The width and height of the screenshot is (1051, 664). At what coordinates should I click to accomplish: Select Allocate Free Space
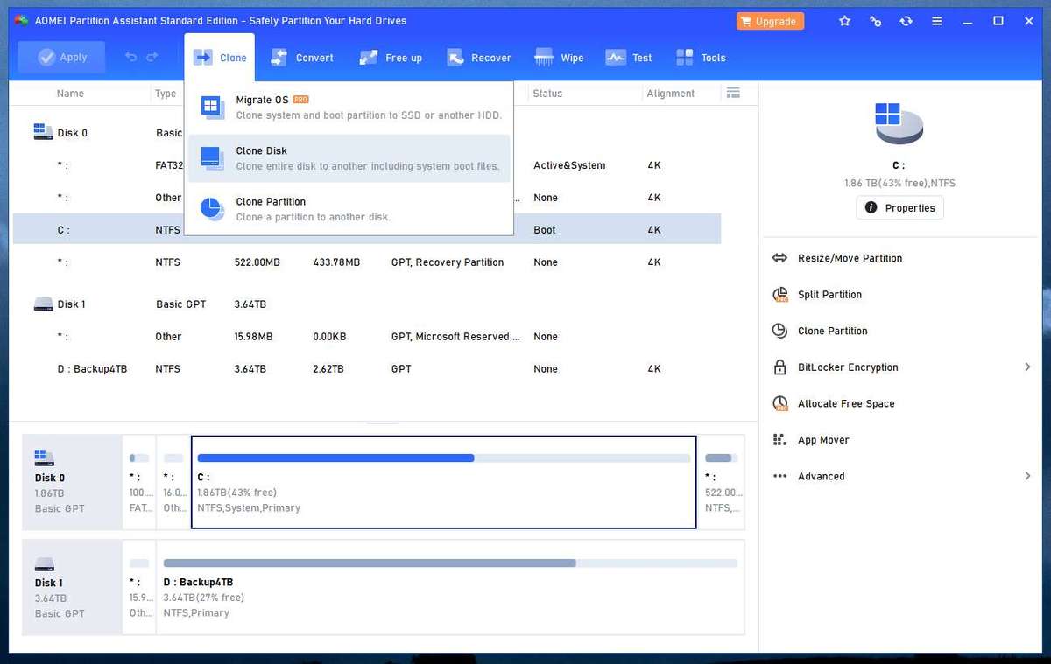point(846,404)
